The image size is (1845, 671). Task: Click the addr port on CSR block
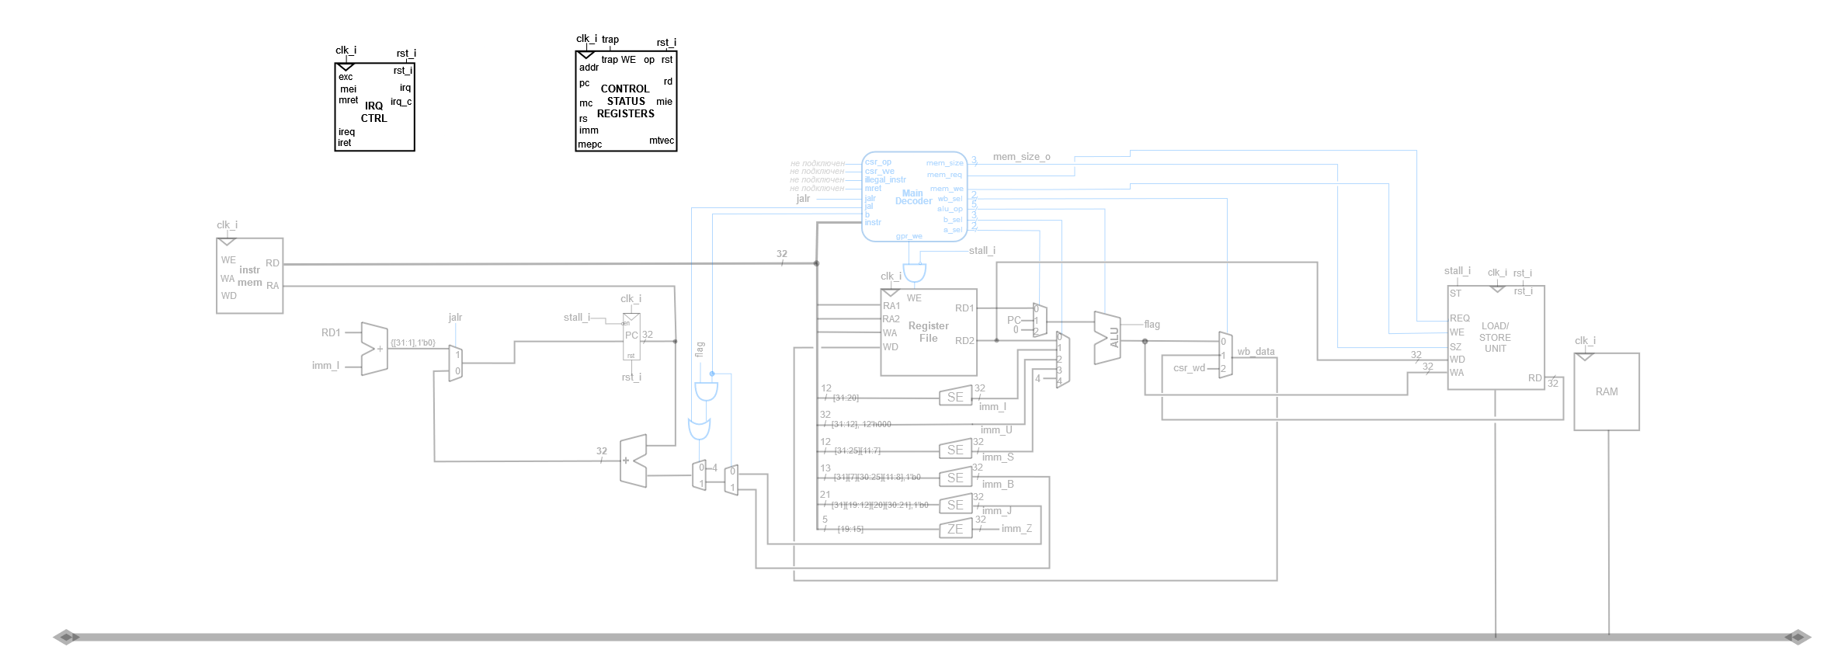point(589,68)
